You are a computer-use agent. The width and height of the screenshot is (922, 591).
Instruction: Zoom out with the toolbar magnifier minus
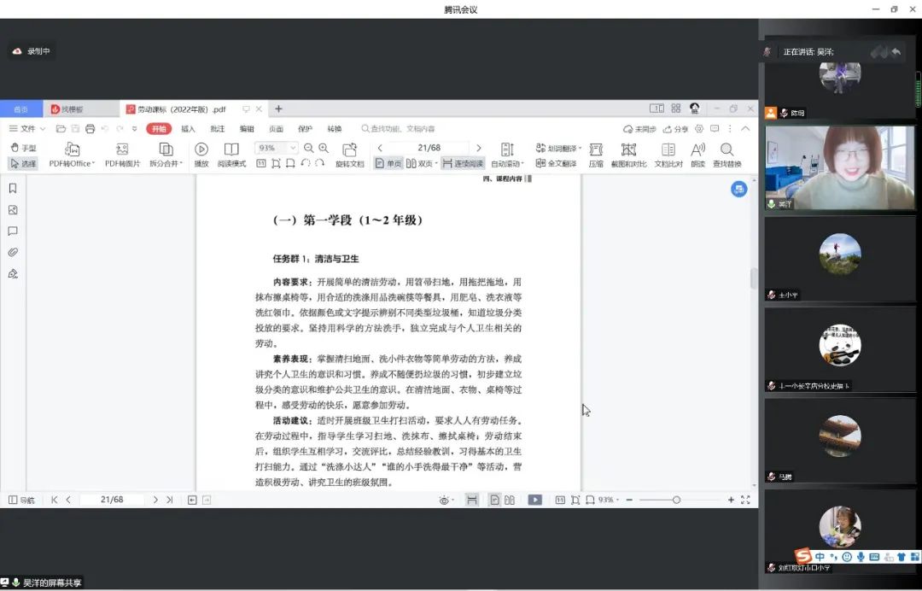(x=309, y=149)
